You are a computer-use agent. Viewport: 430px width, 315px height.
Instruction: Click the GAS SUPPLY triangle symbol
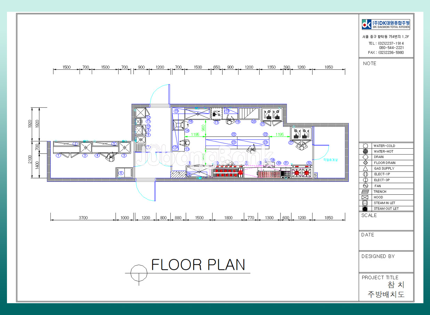point(365,168)
